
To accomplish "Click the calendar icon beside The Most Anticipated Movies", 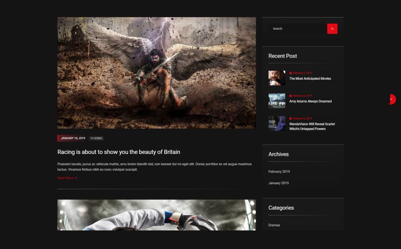I will [x=290, y=73].
